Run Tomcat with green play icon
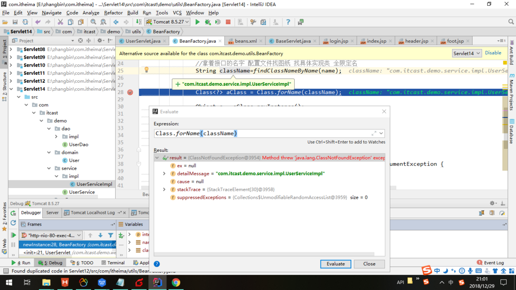516x290 pixels. [197, 22]
